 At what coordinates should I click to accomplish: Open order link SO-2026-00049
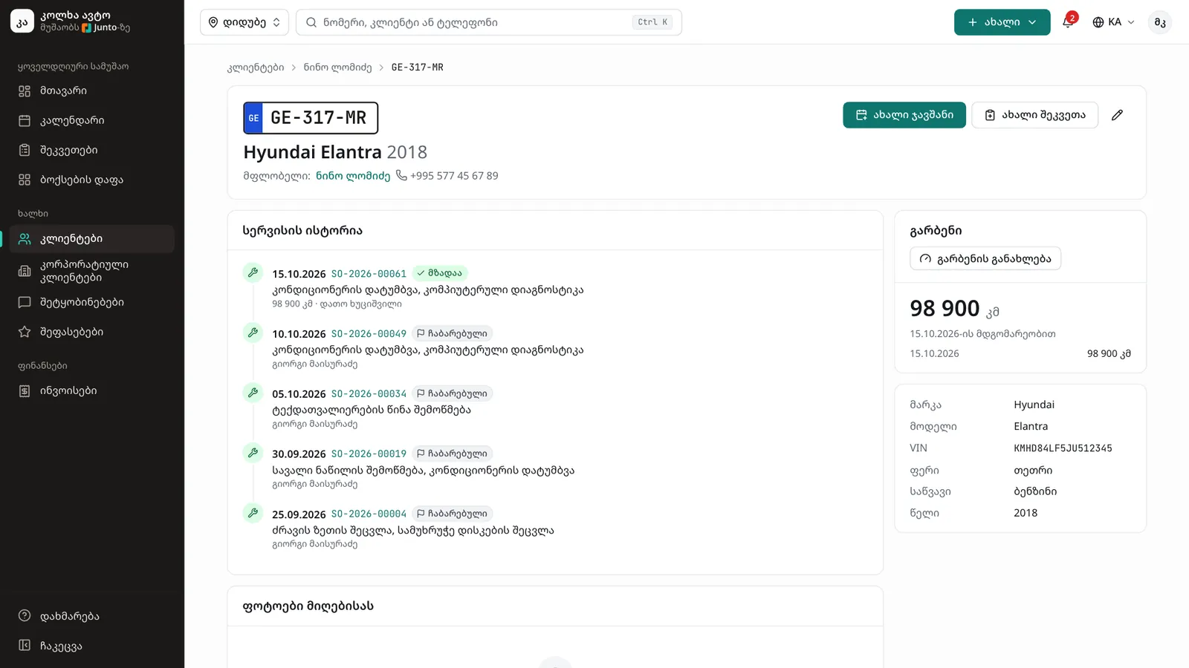tap(369, 333)
